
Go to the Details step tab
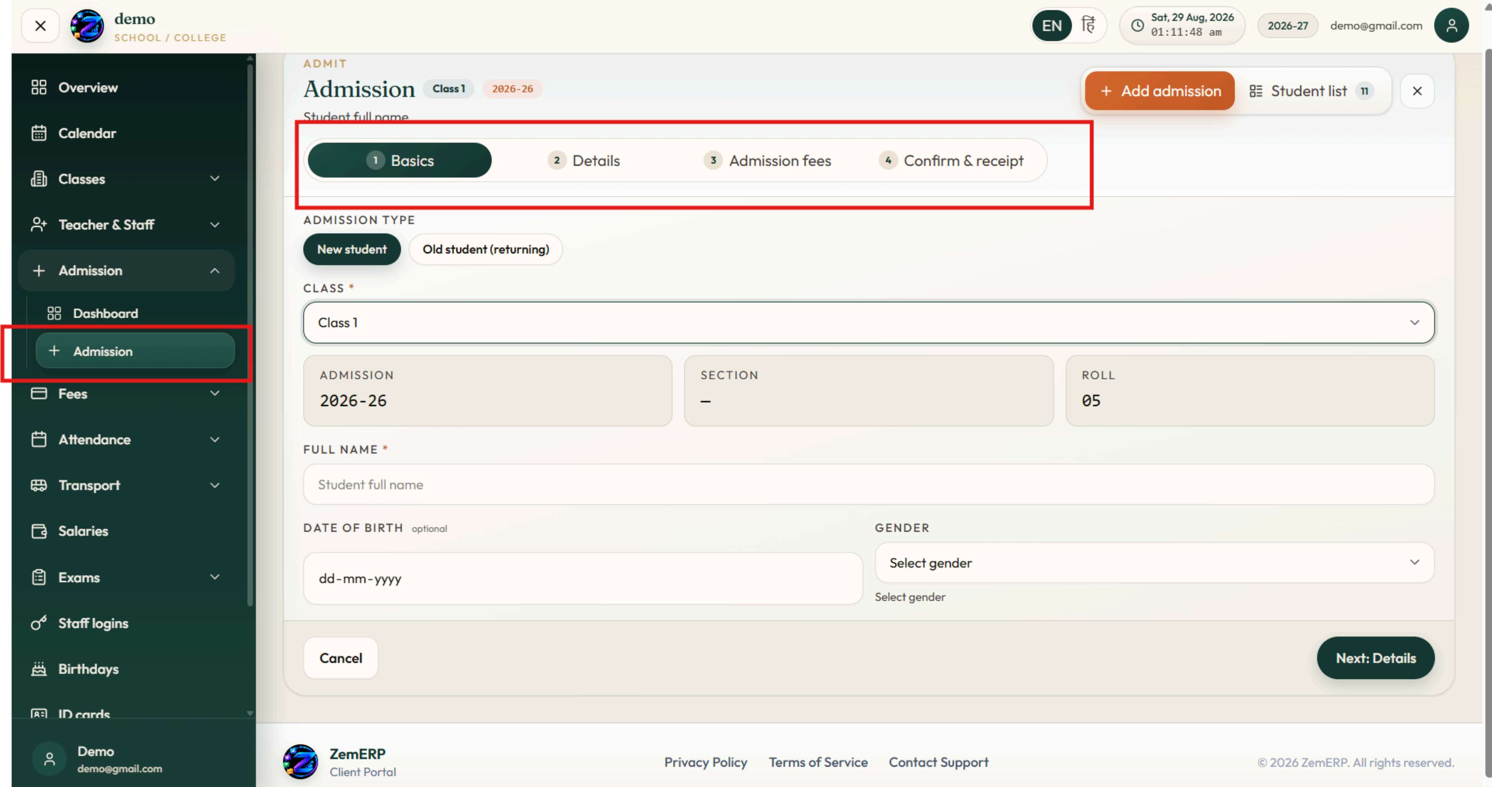[584, 160]
